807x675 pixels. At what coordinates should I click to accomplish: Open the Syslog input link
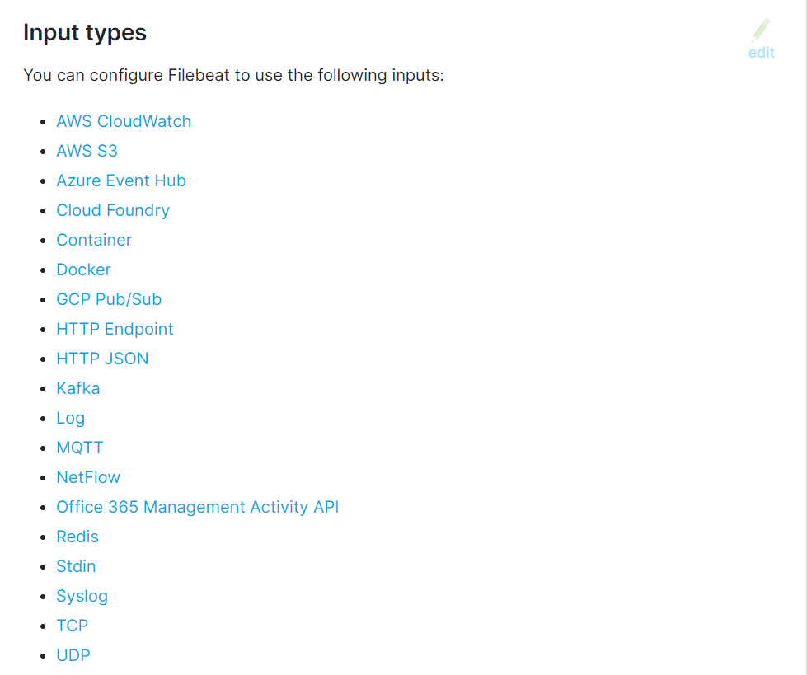82,596
